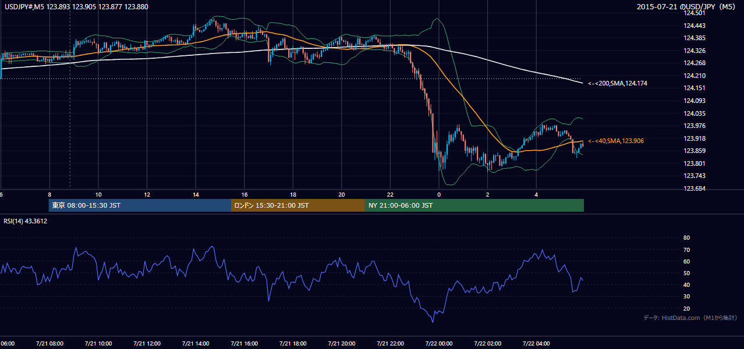Click the 124.501 price axis label
Image resolution: width=744 pixels, height=349 pixels.
click(x=695, y=13)
